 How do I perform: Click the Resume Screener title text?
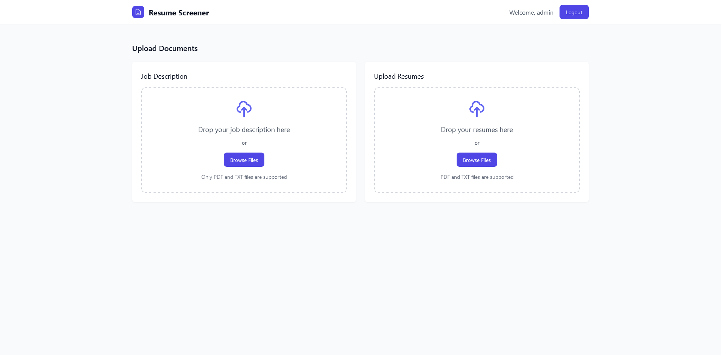coord(179,12)
